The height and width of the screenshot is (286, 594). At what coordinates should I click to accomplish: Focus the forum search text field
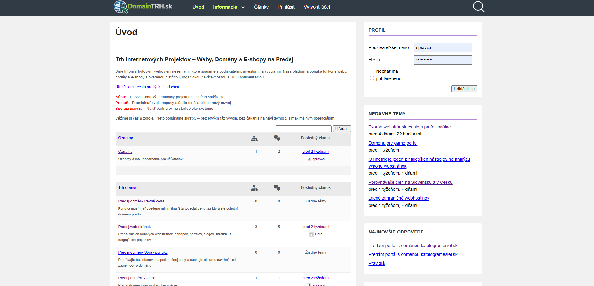coord(303,128)
